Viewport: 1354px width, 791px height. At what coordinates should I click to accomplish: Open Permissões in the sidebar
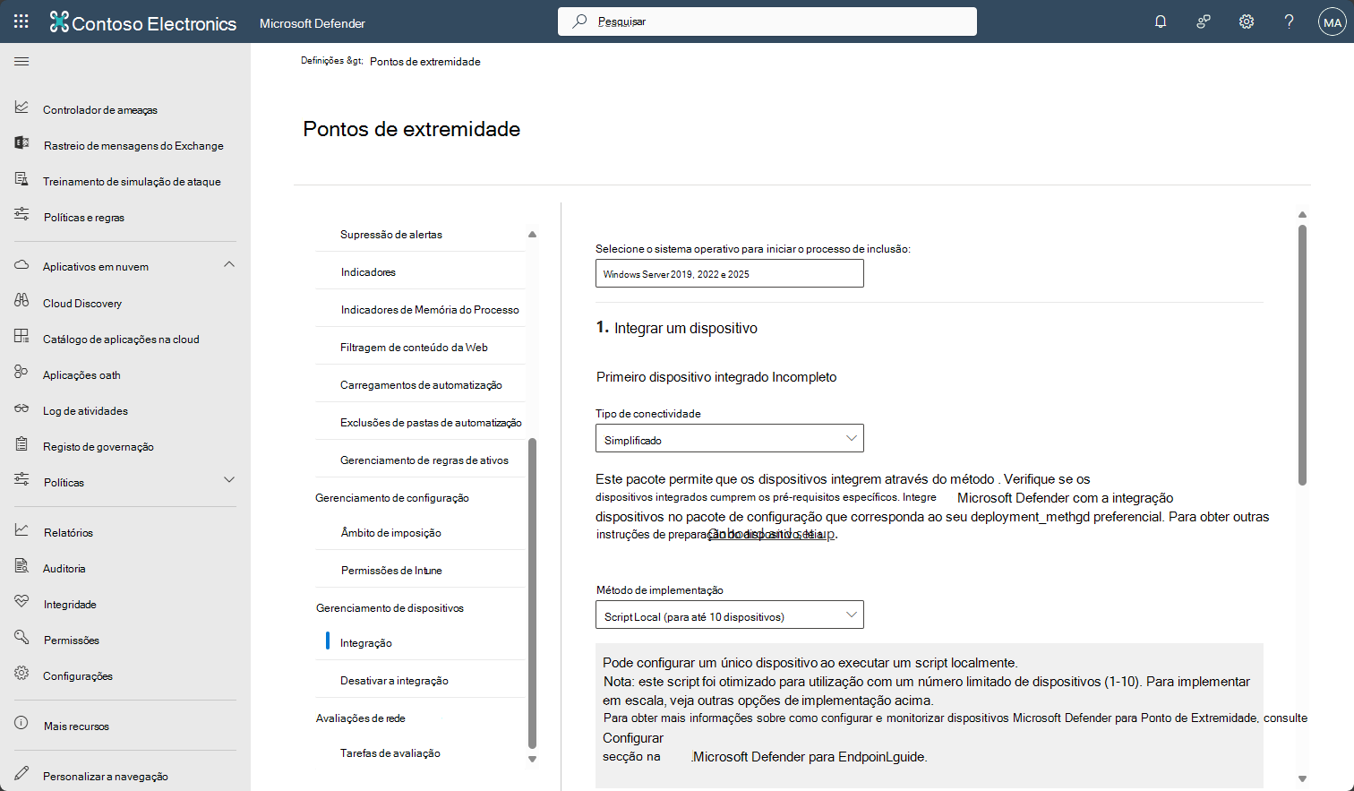tap(72, 639)
